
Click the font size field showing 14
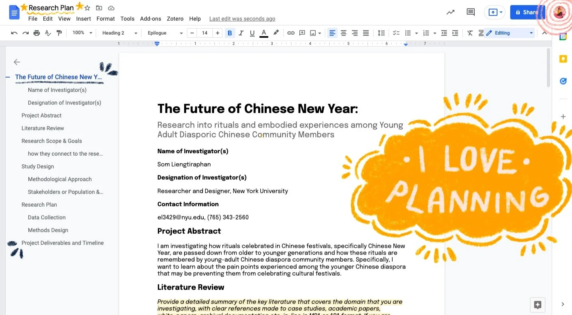pyautogui.click(x=205, y=33)
